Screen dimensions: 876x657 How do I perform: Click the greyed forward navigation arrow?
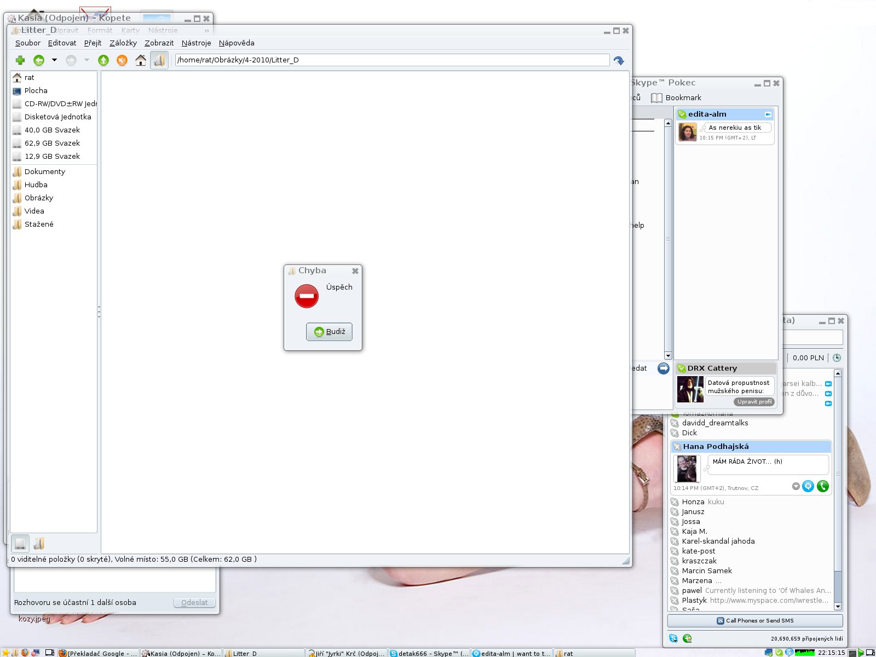tap(71, 60)
